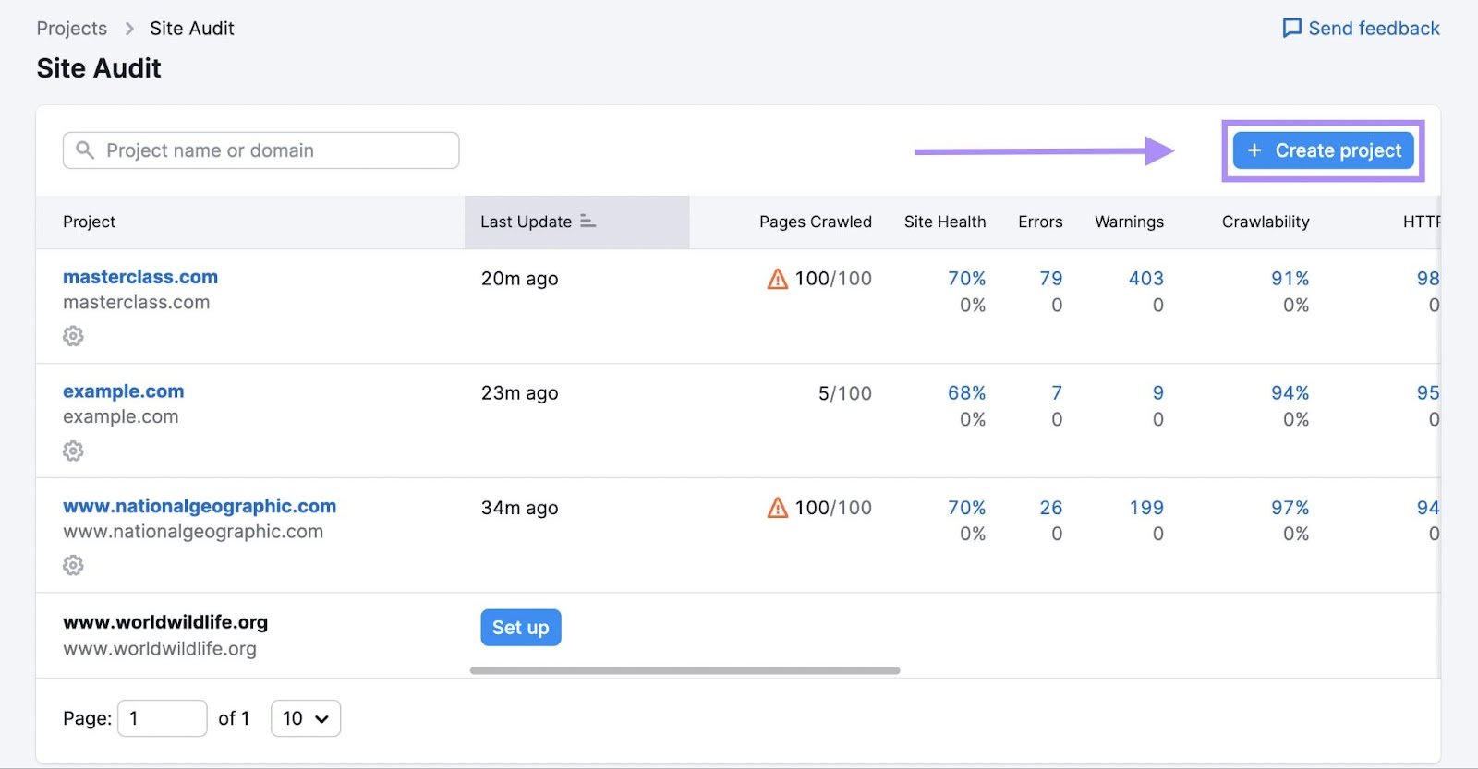
Task: Open settings gear for www.nationalgeographic.com project
Action: pos(73,565)
